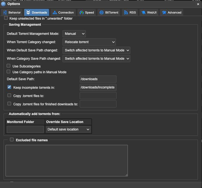The height and width of the screenshot is (188, 202).
Task: Click the BitTorrent tab globe icon
Action: [x=102, y=12]
